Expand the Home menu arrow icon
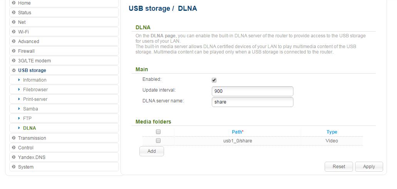 pos(14,3)
